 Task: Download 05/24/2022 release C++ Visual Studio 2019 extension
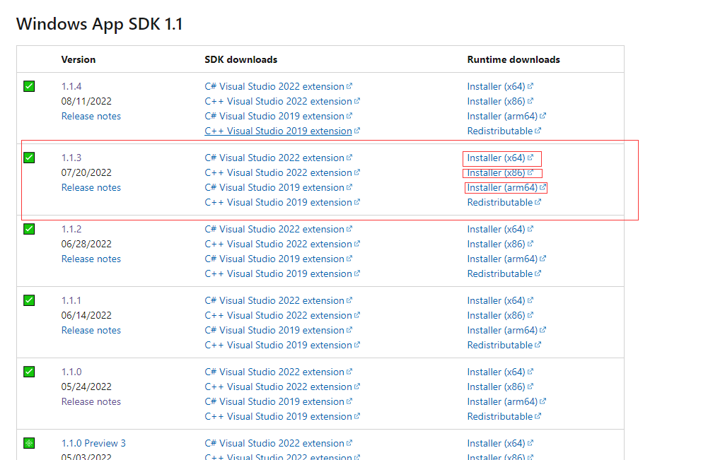coord(282,416)
